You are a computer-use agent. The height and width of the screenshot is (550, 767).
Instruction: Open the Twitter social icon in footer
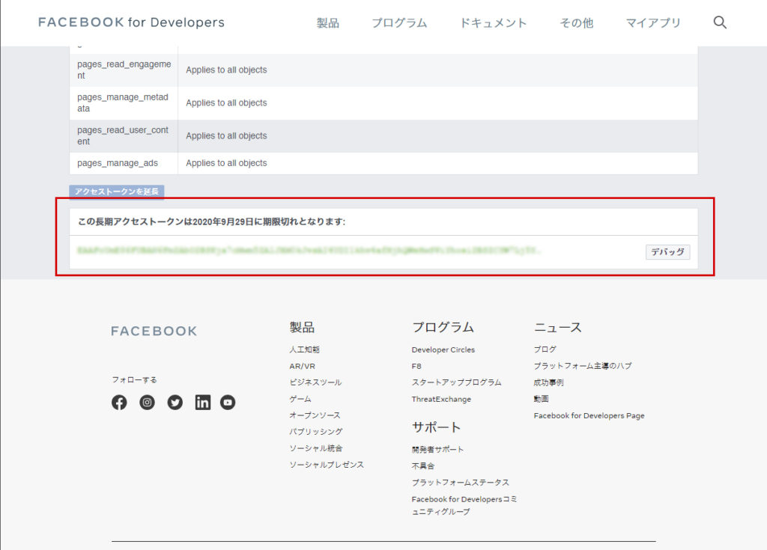(175, 403)
